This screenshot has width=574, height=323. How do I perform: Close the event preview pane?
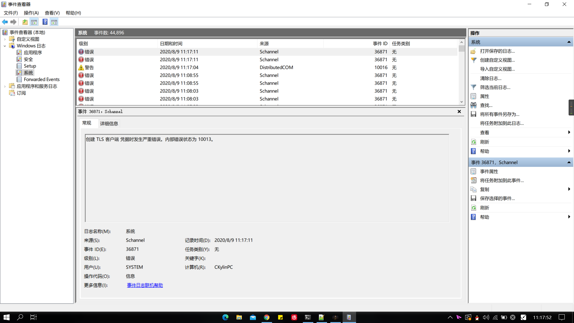[459, 112]
